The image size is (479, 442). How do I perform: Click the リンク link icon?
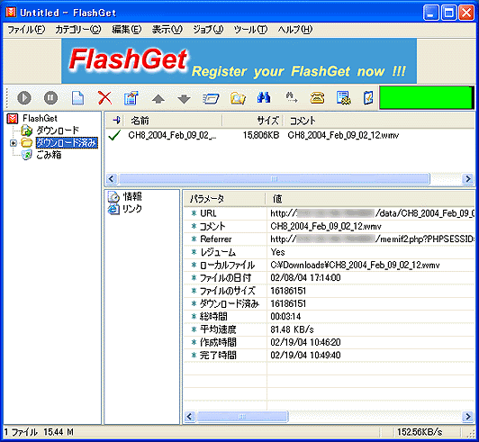[x=113, y=209]
